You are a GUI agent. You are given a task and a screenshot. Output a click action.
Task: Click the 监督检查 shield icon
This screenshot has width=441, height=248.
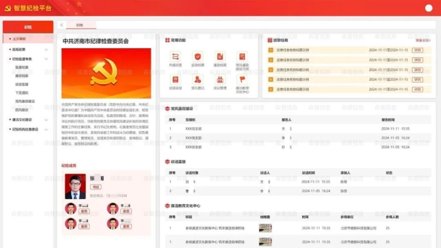(x=198, y=57)
